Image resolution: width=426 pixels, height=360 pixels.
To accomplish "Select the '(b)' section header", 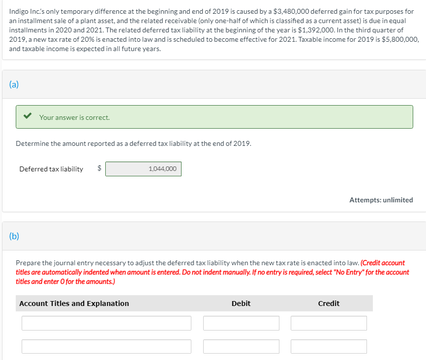I will point(14,236).
